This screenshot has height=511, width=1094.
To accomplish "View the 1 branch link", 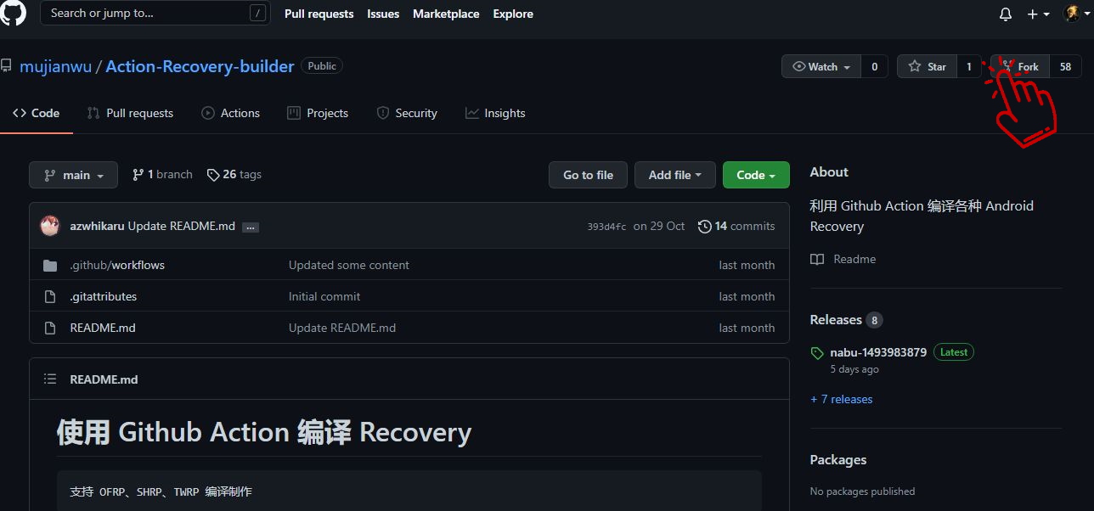I will [x=162, y=174].
